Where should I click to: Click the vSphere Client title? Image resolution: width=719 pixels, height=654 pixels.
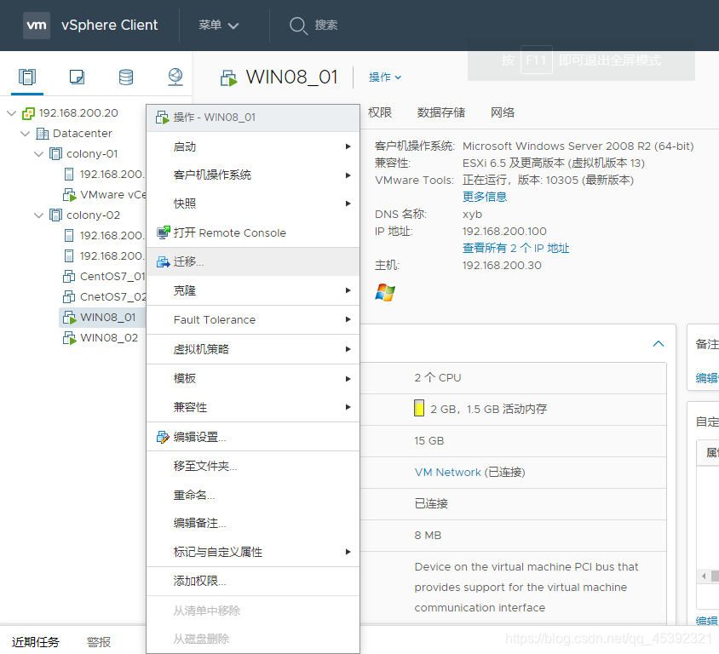[110, 26]
